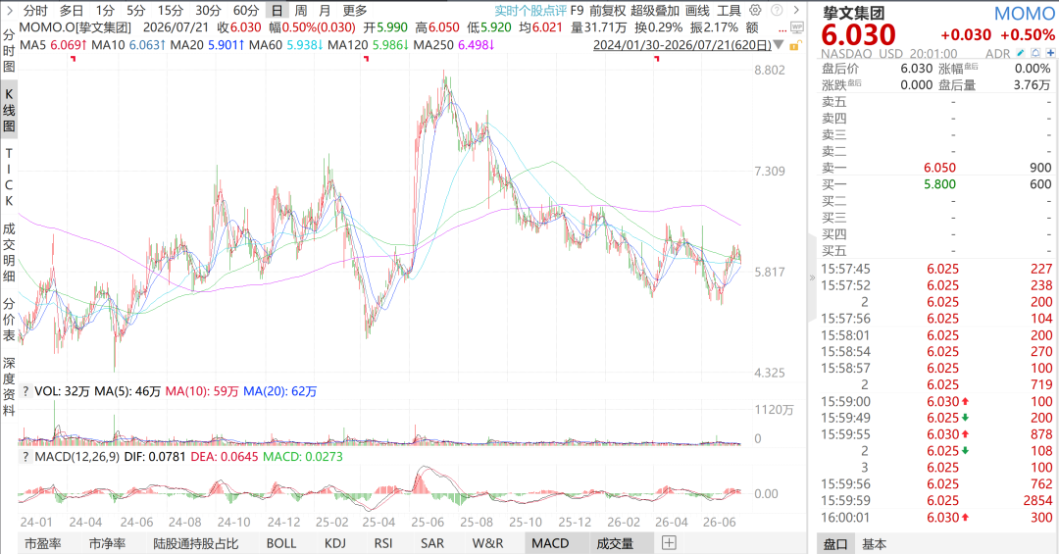Click the date range 2024/01/30-2026/07/21 link

tap(682, 45)
